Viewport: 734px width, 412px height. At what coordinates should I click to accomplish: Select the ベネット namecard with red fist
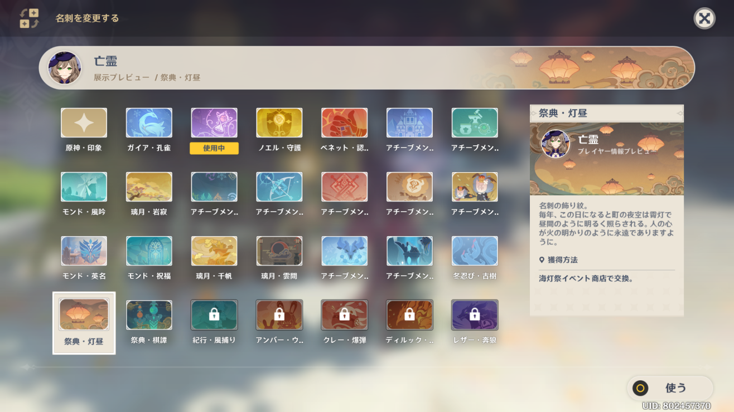coord(344,123)
